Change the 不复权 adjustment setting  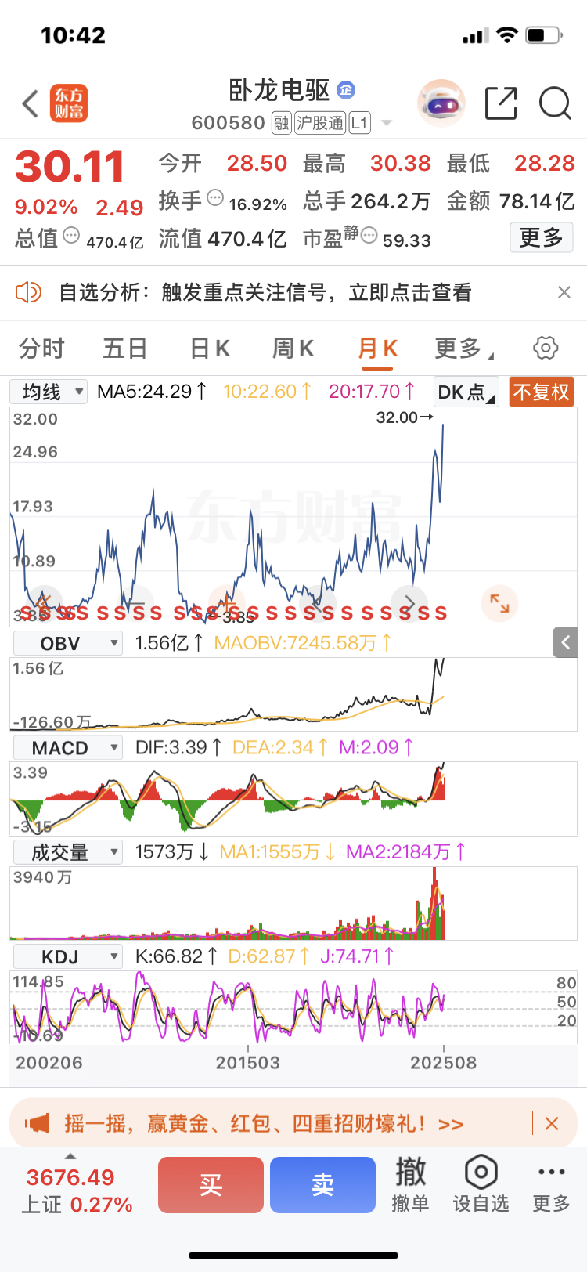[x=542, y=392]
